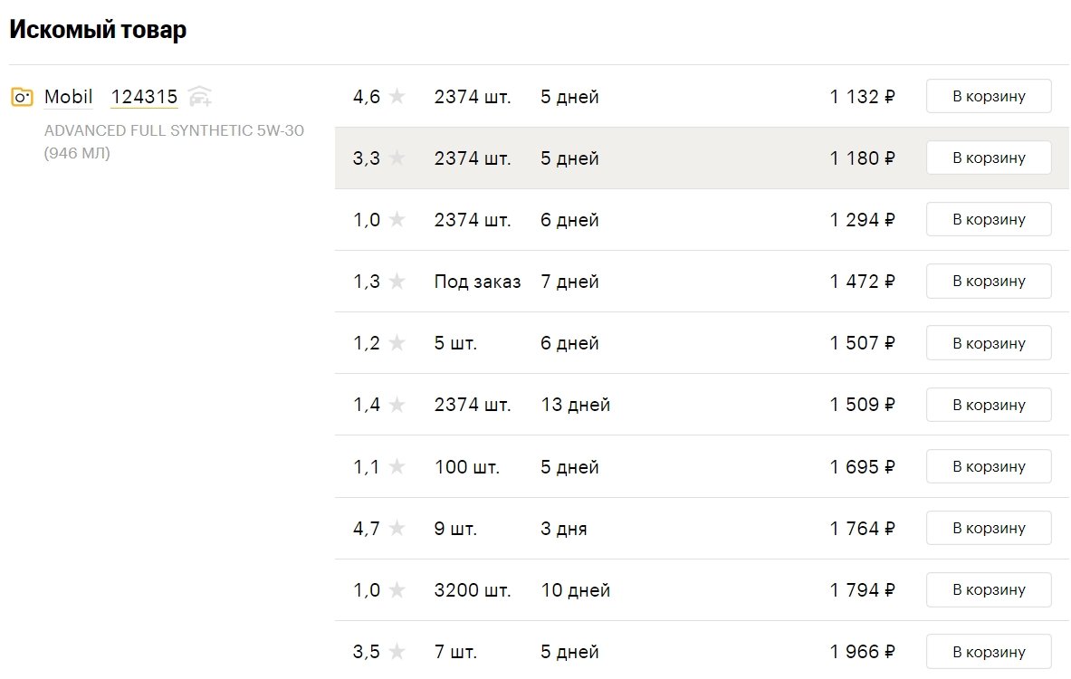Screen dimensions: 1071x679
Task: Select the highlighted 3,3 rated offer row
Action: click(x=703, y=158)
